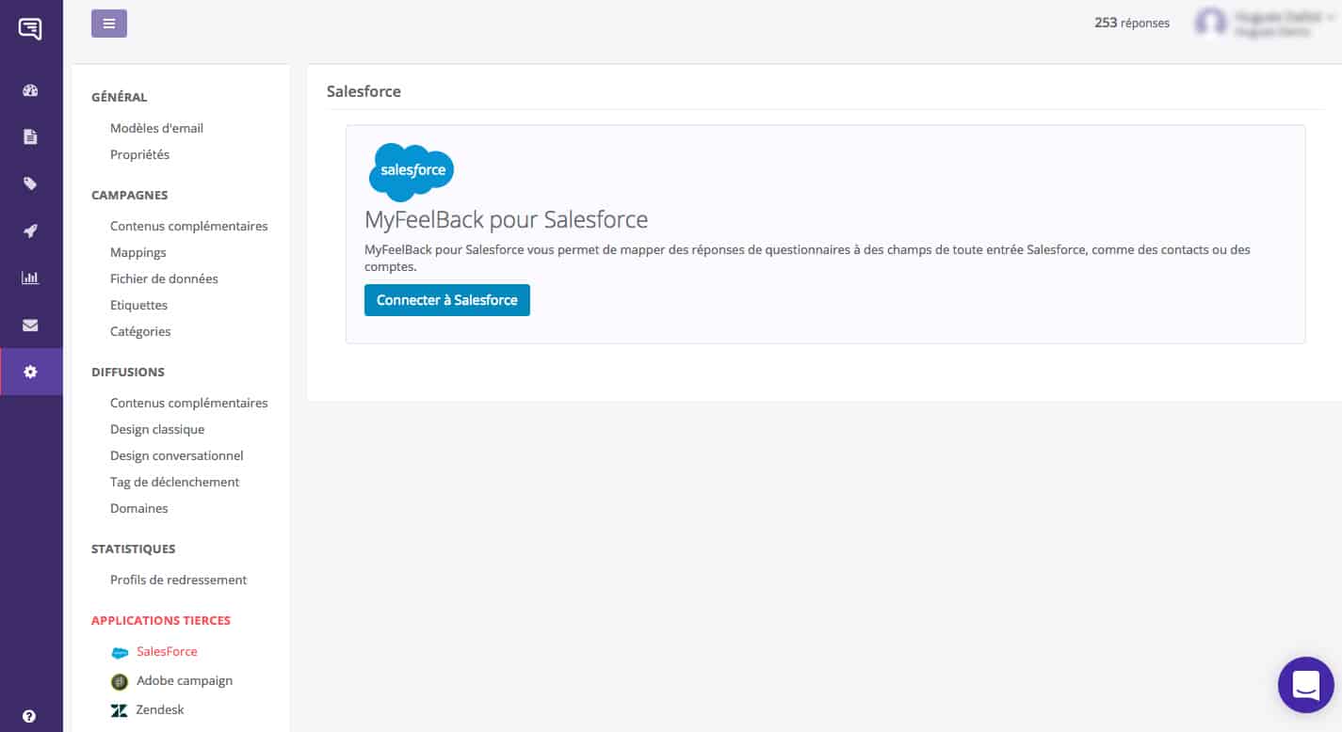Open Contenus complémentaires under Diffusions
The image size is (1342, 732).
[x=188, y=403]
